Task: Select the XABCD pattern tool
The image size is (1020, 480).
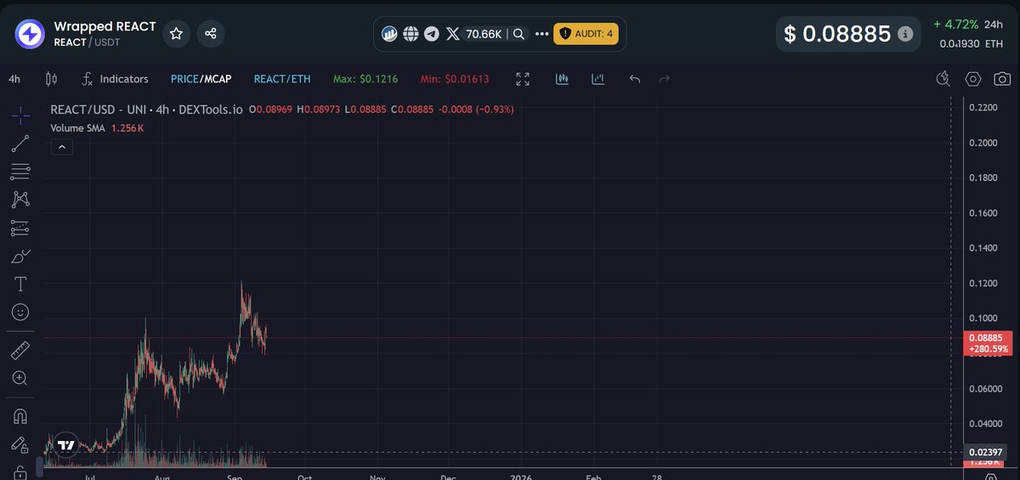Action: coord(20,200)
